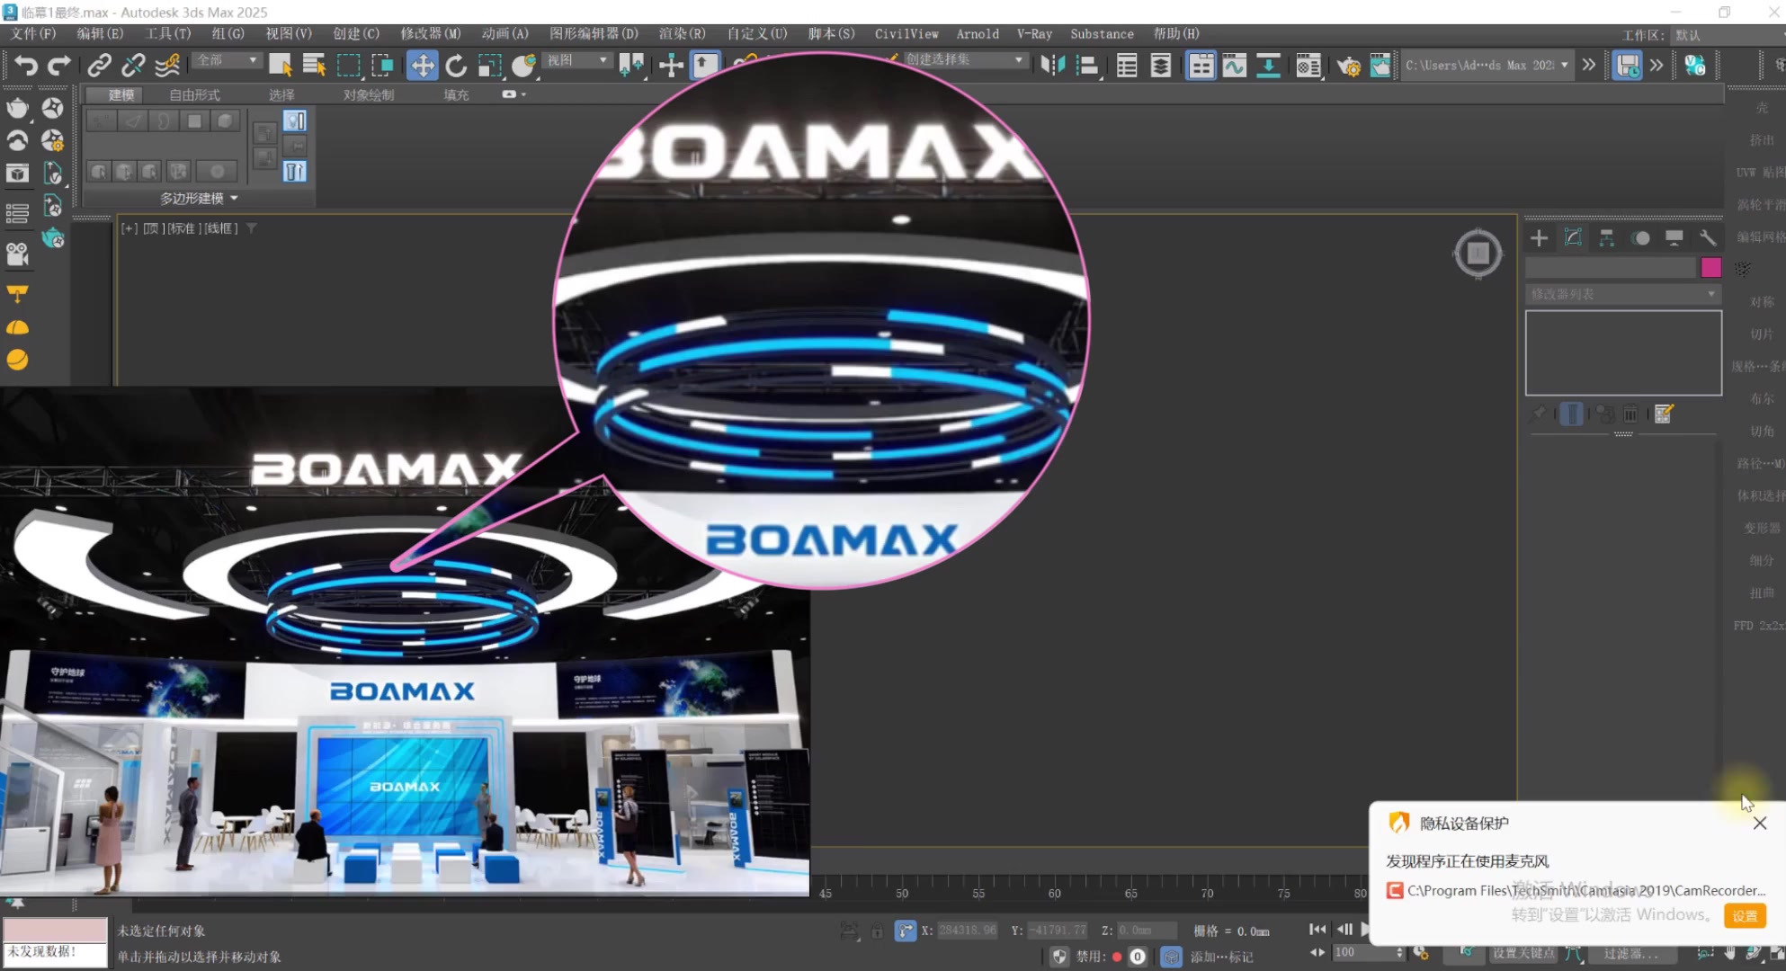Select the Mirror tool icon
The width and height of the screenshot is (1786, 971).
(1053, 65)
